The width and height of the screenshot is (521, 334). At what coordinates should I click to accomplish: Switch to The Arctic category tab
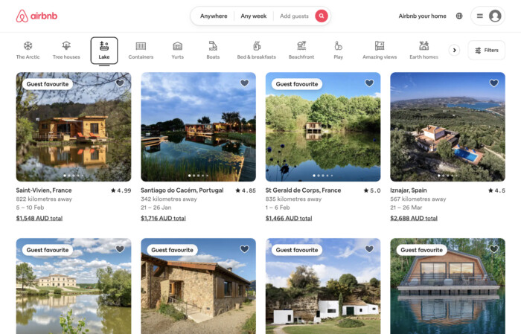28,50
